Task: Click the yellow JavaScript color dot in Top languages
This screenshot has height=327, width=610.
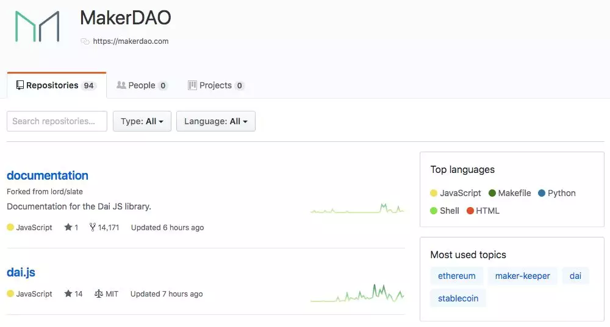Action: click(x=434, y=193)
